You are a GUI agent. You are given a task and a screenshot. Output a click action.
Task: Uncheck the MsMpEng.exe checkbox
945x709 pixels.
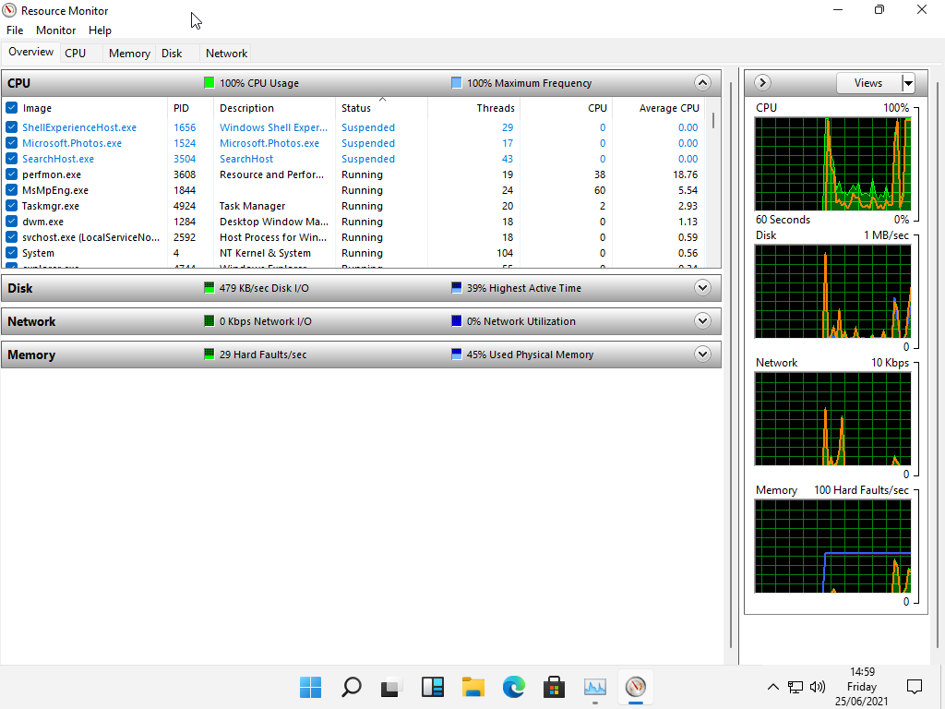(x=12, y=190)
